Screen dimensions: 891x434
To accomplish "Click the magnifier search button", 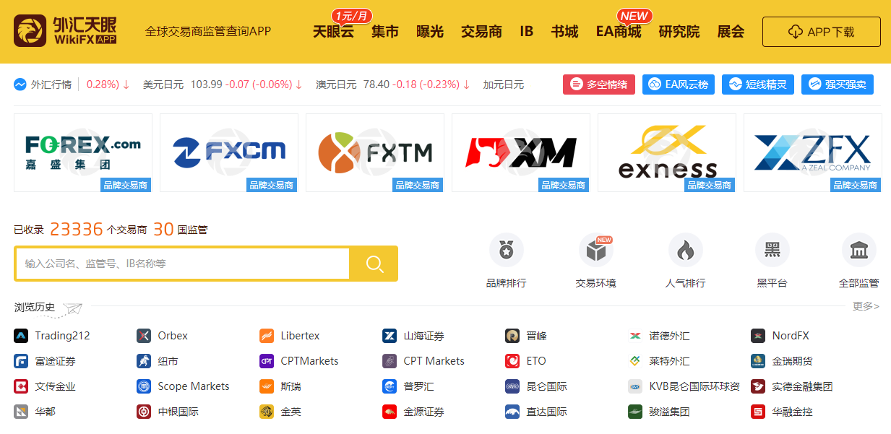I will (x=374, y=264).
